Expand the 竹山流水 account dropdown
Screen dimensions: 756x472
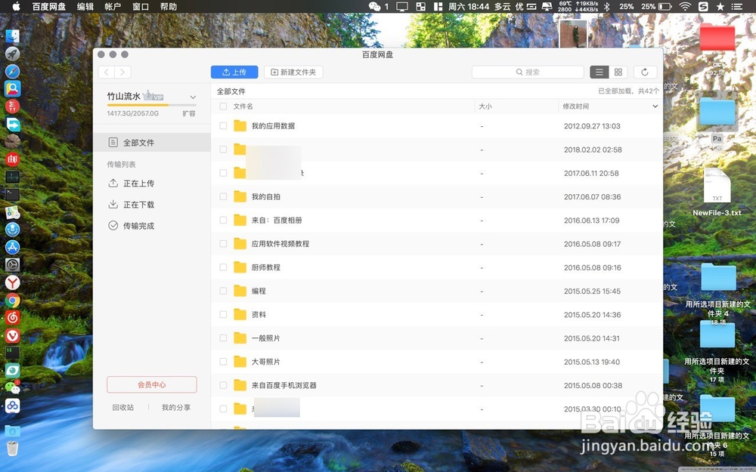click(193, 97)
